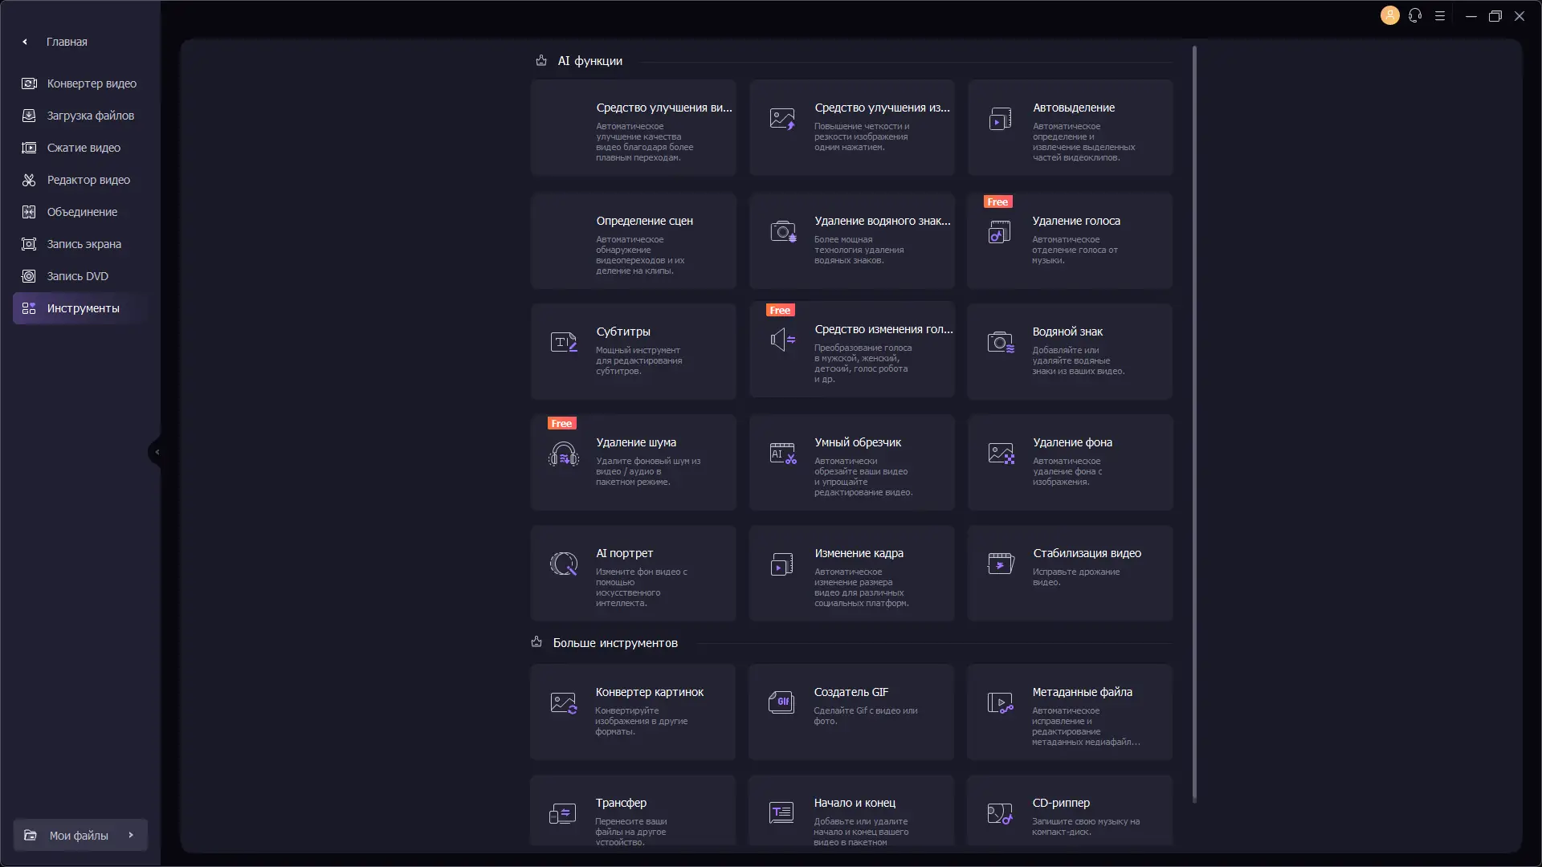Click the Video Stabilization icon
Viewport: 1542px width, 867px height.
coord(1001,564)
